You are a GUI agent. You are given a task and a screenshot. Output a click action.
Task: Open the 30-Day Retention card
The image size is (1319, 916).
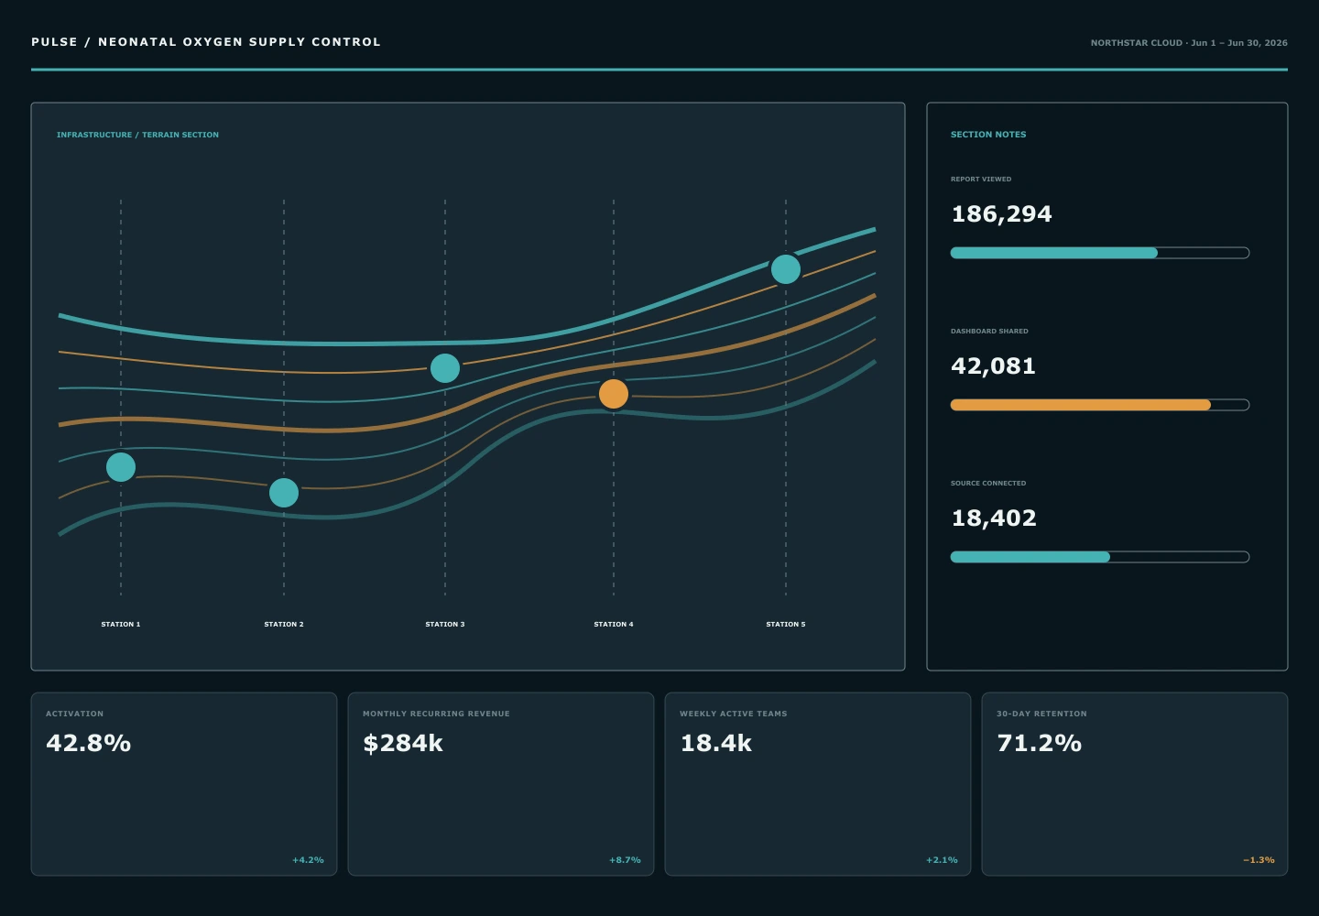pyautogui.click(x=1135, y=784)
